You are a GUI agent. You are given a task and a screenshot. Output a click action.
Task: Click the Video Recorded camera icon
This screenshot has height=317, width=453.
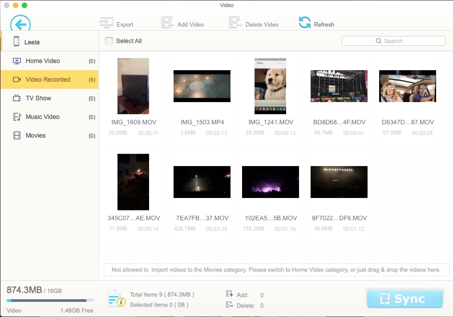pyautogui.click(x=17, y=79)
